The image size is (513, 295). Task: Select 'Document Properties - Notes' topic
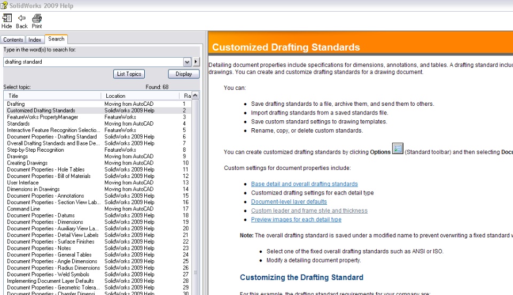pos(98,248)
